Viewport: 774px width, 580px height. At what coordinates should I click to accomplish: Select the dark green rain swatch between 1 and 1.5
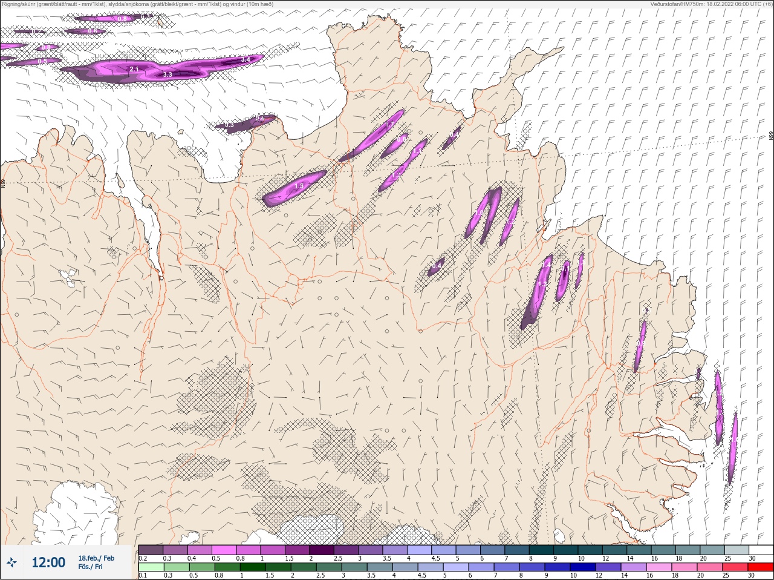[252, 567]
